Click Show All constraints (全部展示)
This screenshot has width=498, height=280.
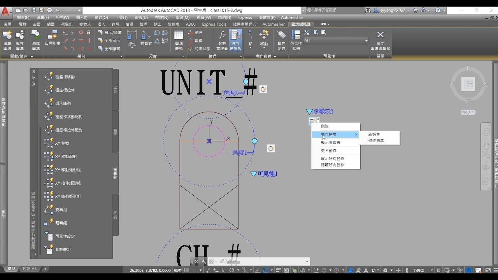pos(109,40)
